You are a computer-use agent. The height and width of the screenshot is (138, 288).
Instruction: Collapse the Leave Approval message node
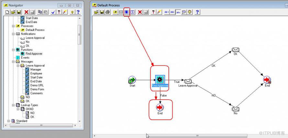(x=18, y=65)
